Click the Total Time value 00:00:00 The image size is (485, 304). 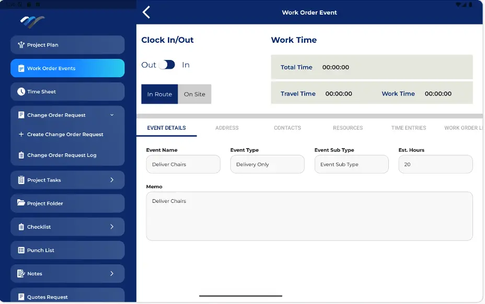click(336, 67)
